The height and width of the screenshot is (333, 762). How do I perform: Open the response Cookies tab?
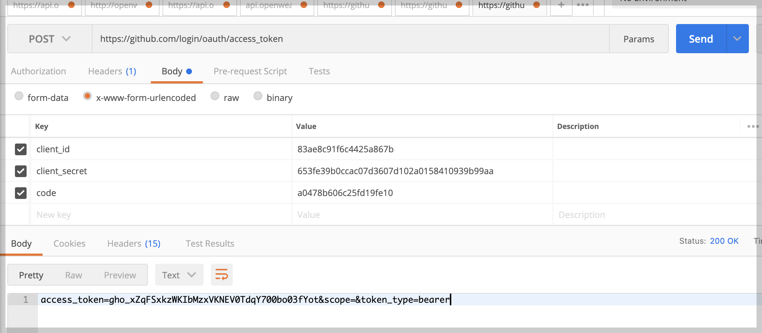point(69,243)
